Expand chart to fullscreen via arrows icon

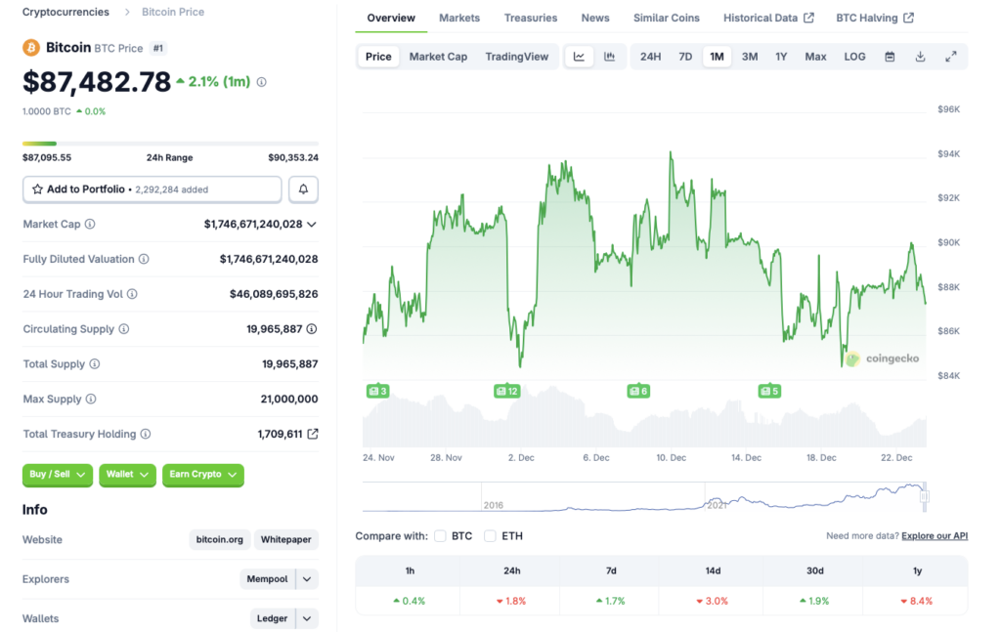[951, 57]
